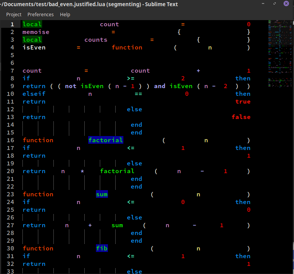Click the 'memoise' identifier on line 2
The width and height of the screenshot is (294, 274).
tap(36, 32)
